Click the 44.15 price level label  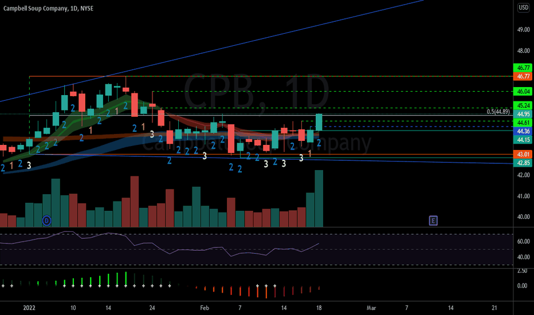click(523, 140)
